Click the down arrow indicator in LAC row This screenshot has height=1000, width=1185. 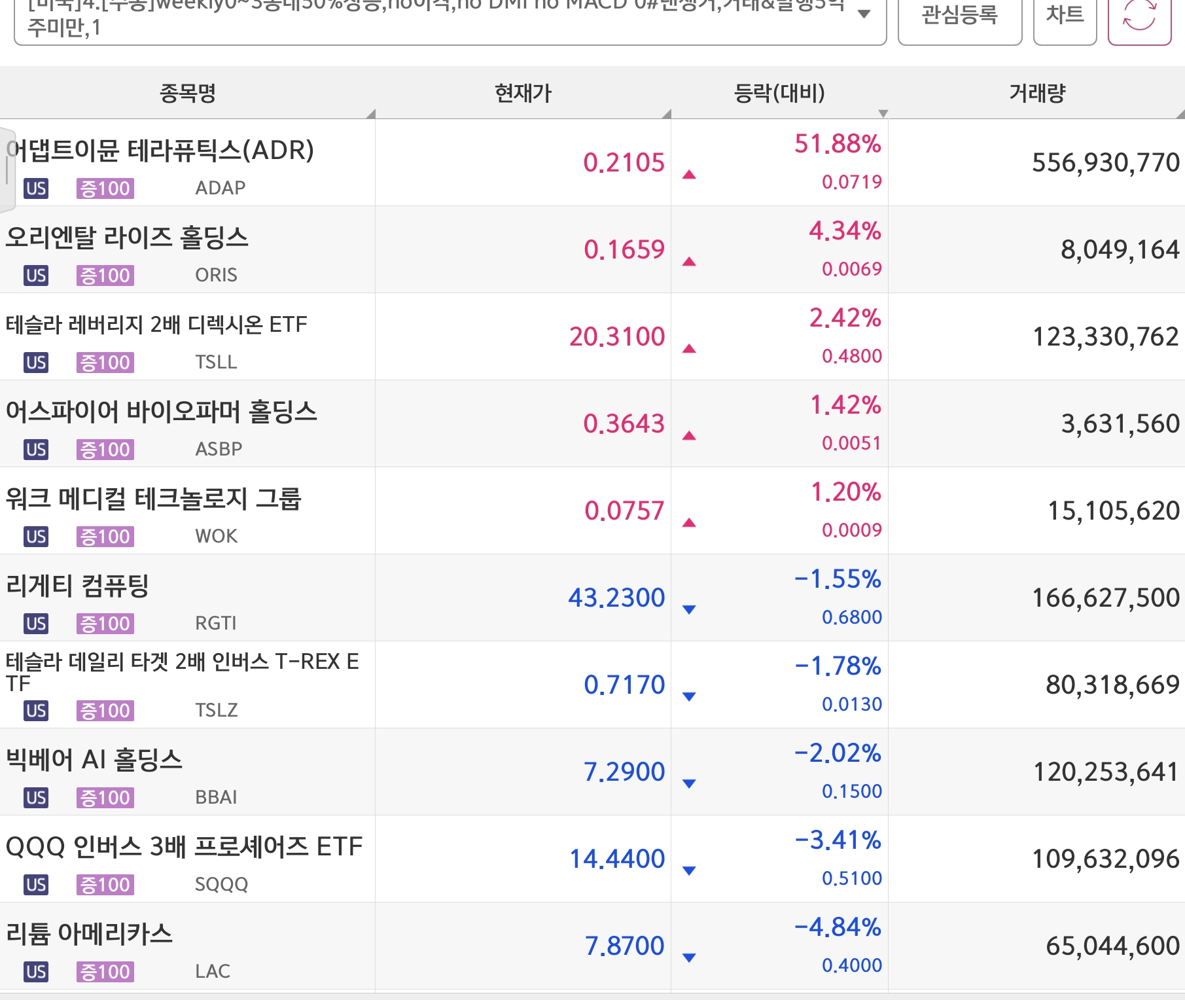(x=689, y=958)
